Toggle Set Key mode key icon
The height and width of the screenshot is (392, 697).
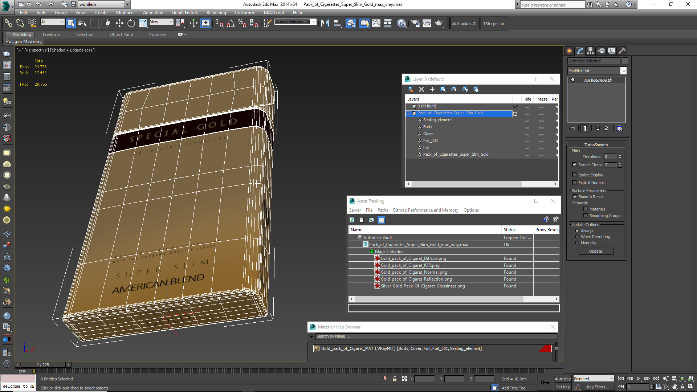point(545,383)
